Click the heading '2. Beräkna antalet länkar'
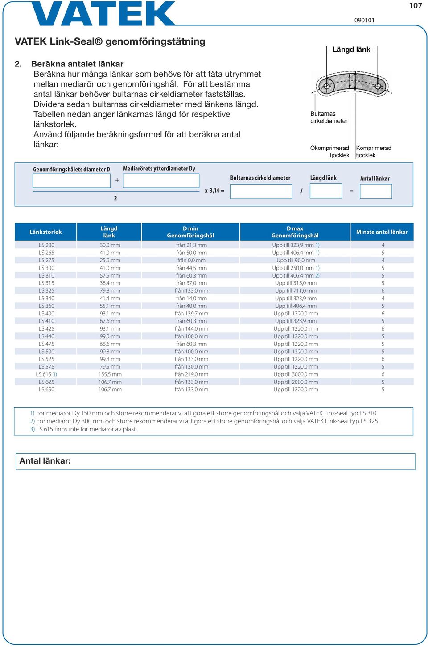Image resolution: width=428 pixels, height=647 pixels. coord(69,64)
